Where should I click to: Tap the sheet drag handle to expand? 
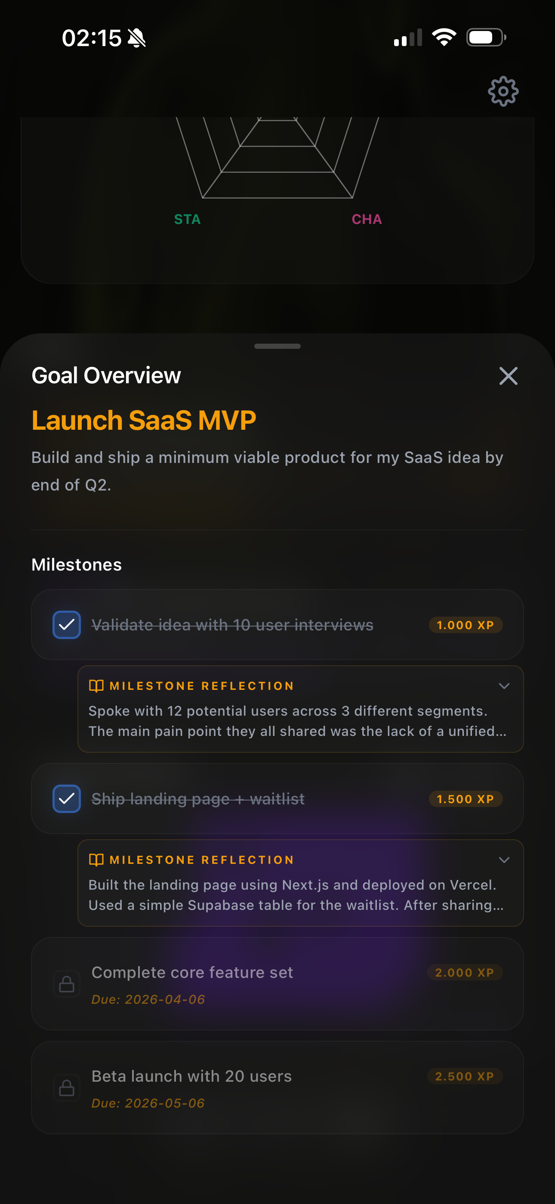click(x=277, y=346)
